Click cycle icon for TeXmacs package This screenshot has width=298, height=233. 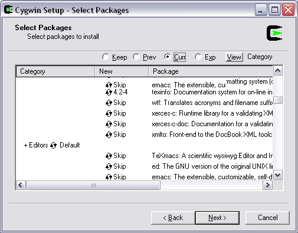point(109,156)
